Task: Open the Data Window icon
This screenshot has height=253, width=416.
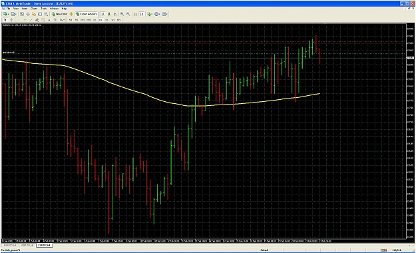Action: pyautogui.click(x=28, y=14)
